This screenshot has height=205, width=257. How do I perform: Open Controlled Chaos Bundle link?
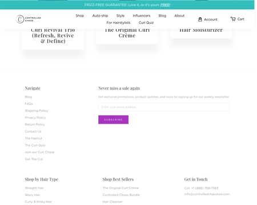pyautogui.click(x=121, y=195)
